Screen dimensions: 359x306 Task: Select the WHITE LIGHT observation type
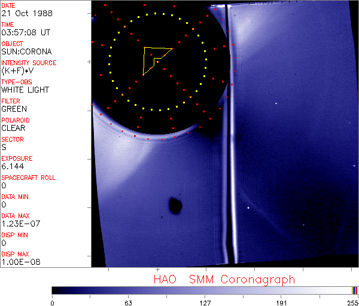pyautogui.click(x=25, y=90)
